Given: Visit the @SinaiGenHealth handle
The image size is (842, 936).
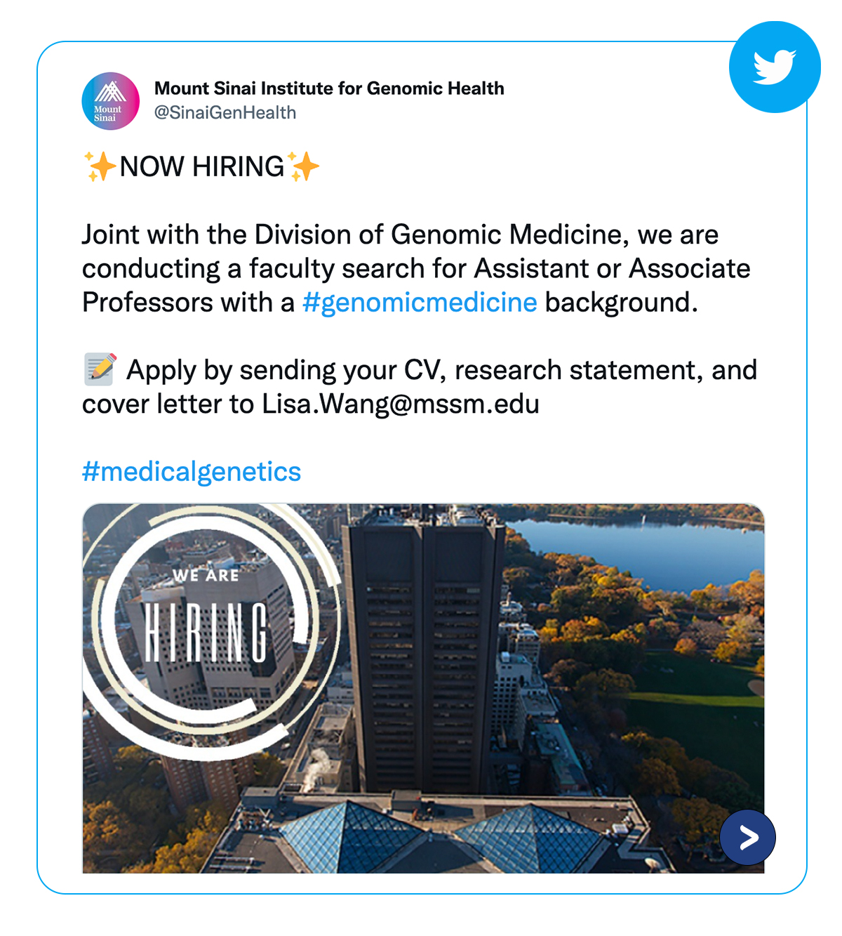Looking at the screenshot, I should tap(225, 113).
